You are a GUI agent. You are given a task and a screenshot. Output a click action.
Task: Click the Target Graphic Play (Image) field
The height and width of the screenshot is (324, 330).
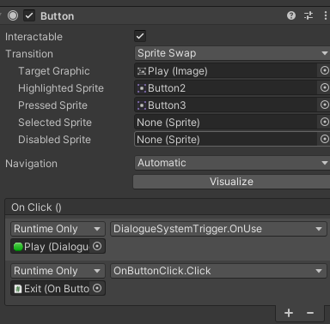[226, 71]
